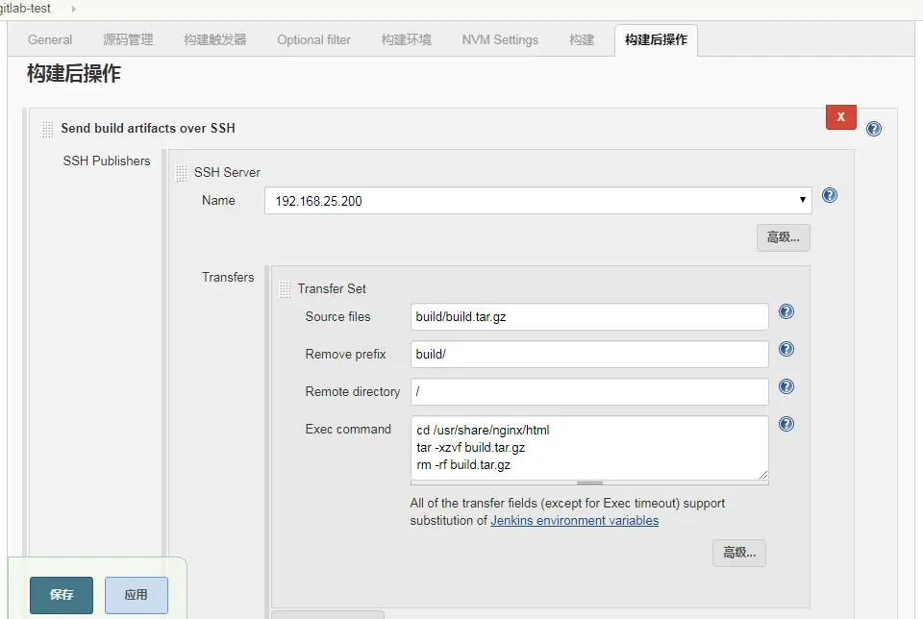Open the 源码管理 tab
Screen dimensions: 923x619
pyautogui.click(x=128, y=39)
